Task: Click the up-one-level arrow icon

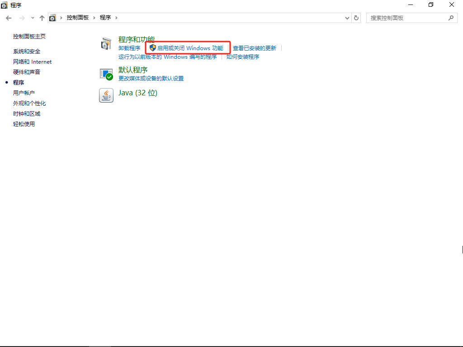Action: tap(42, 18)
